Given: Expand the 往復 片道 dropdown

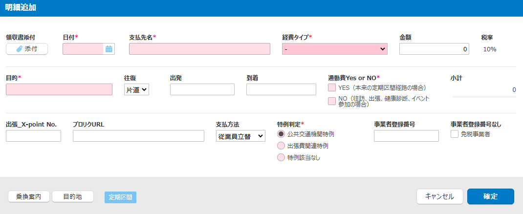Looking at the screenshot, I should click(x=136, y=89).
